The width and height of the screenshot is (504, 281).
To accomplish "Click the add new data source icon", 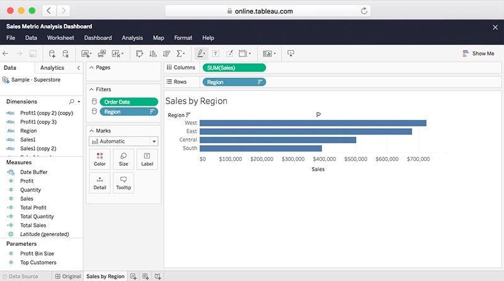I will (x=52, y=54).
